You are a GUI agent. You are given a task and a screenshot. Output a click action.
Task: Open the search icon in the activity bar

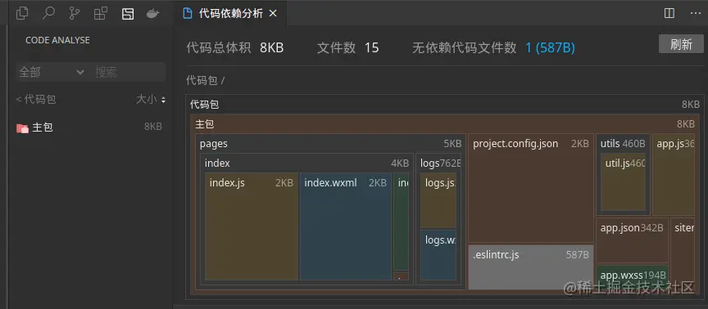pyautogui.click(x=48, y=14)
